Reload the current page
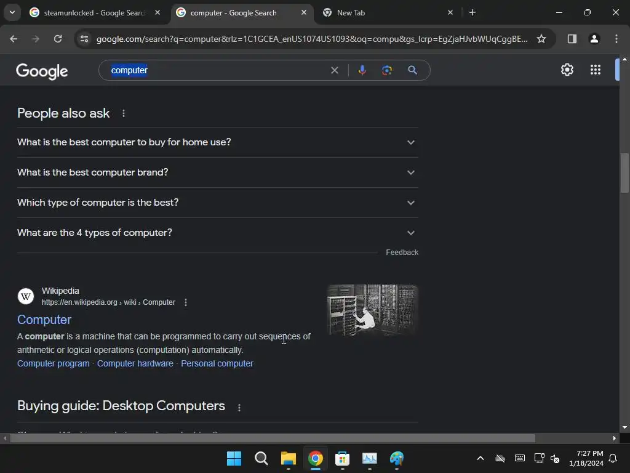 coord(58,39)
